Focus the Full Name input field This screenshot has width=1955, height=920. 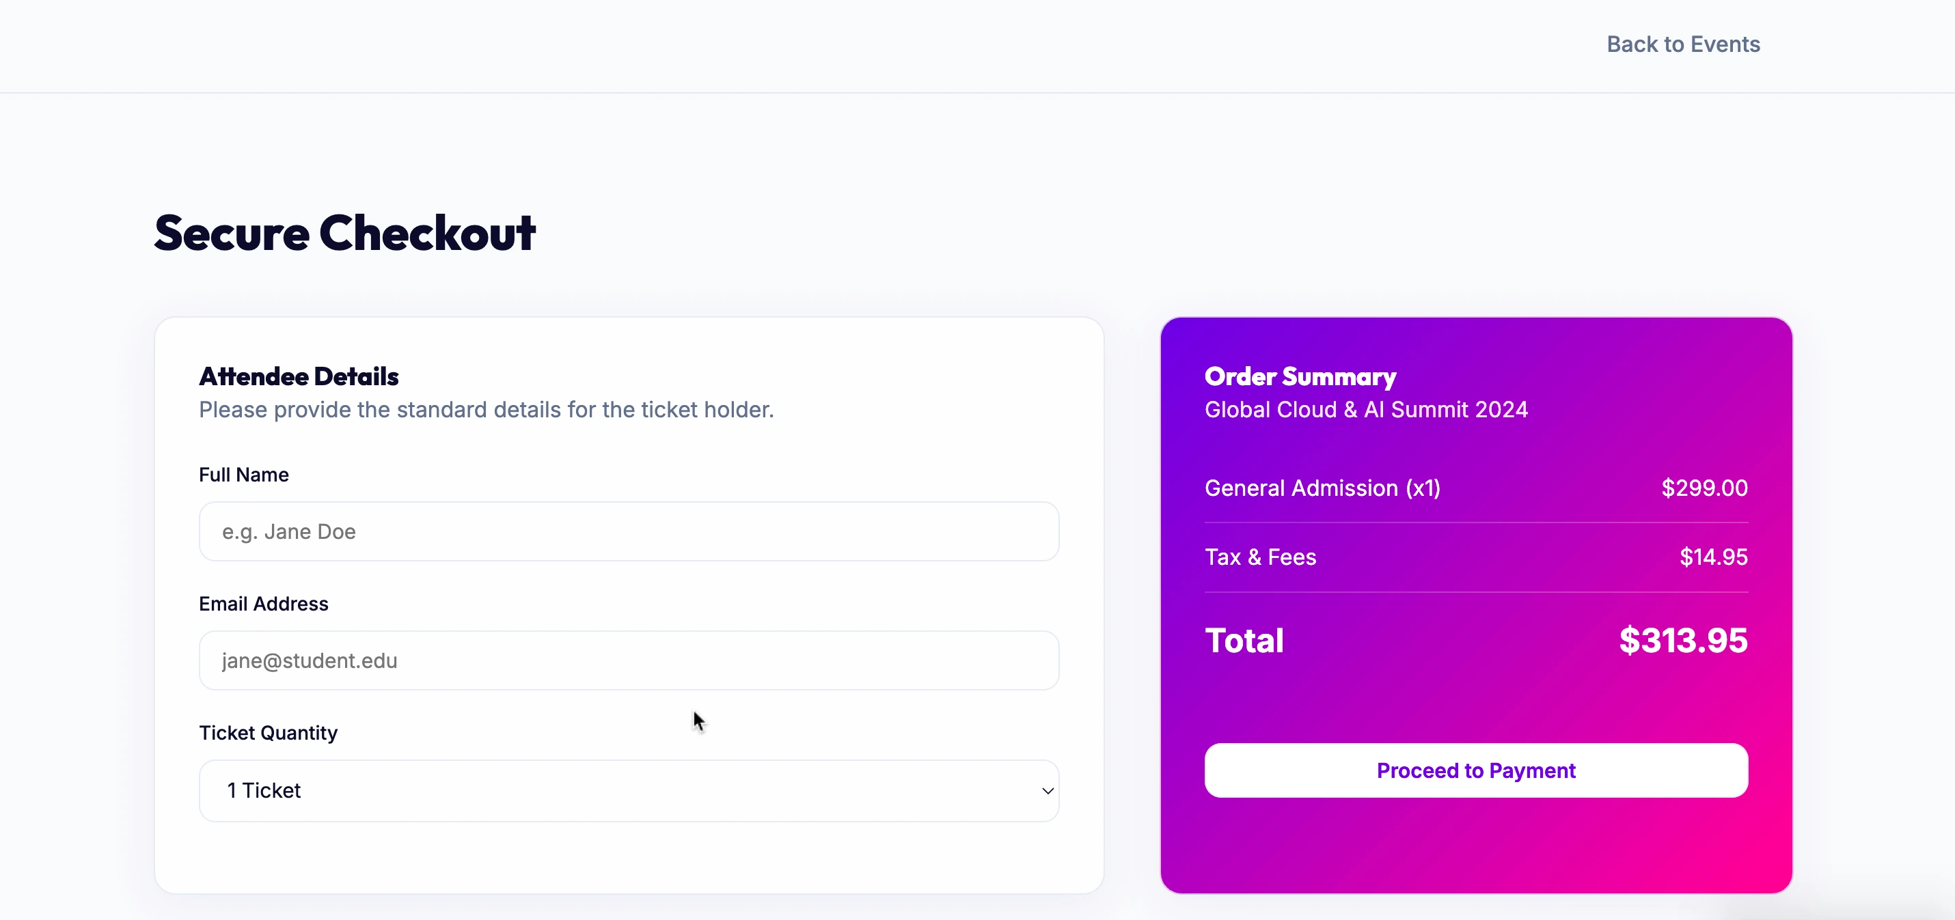click(629, 531)
